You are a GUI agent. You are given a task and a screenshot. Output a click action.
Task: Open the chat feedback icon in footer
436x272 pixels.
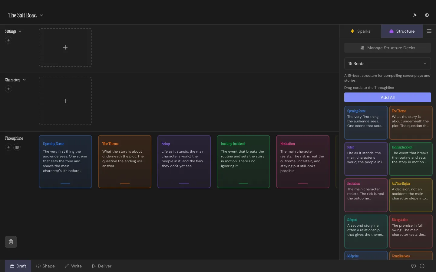(x=414, y=266)
